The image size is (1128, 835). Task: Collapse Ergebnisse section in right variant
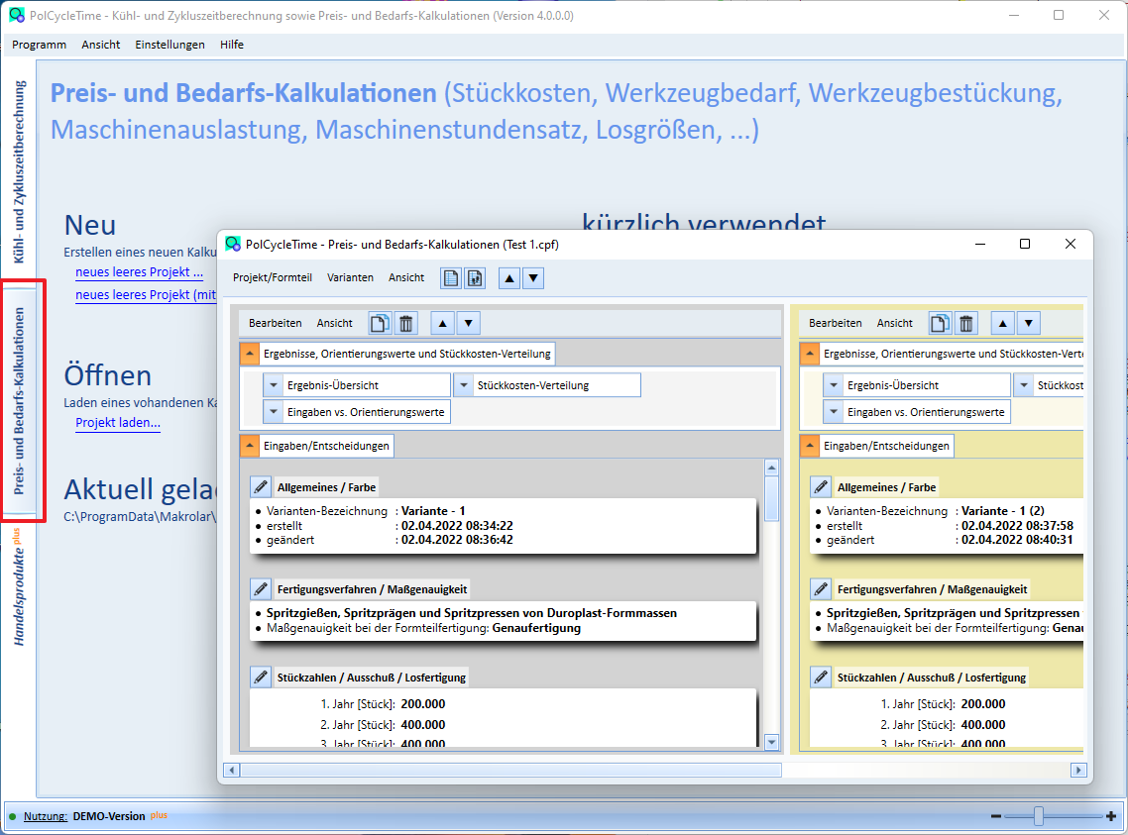(809, 354)
